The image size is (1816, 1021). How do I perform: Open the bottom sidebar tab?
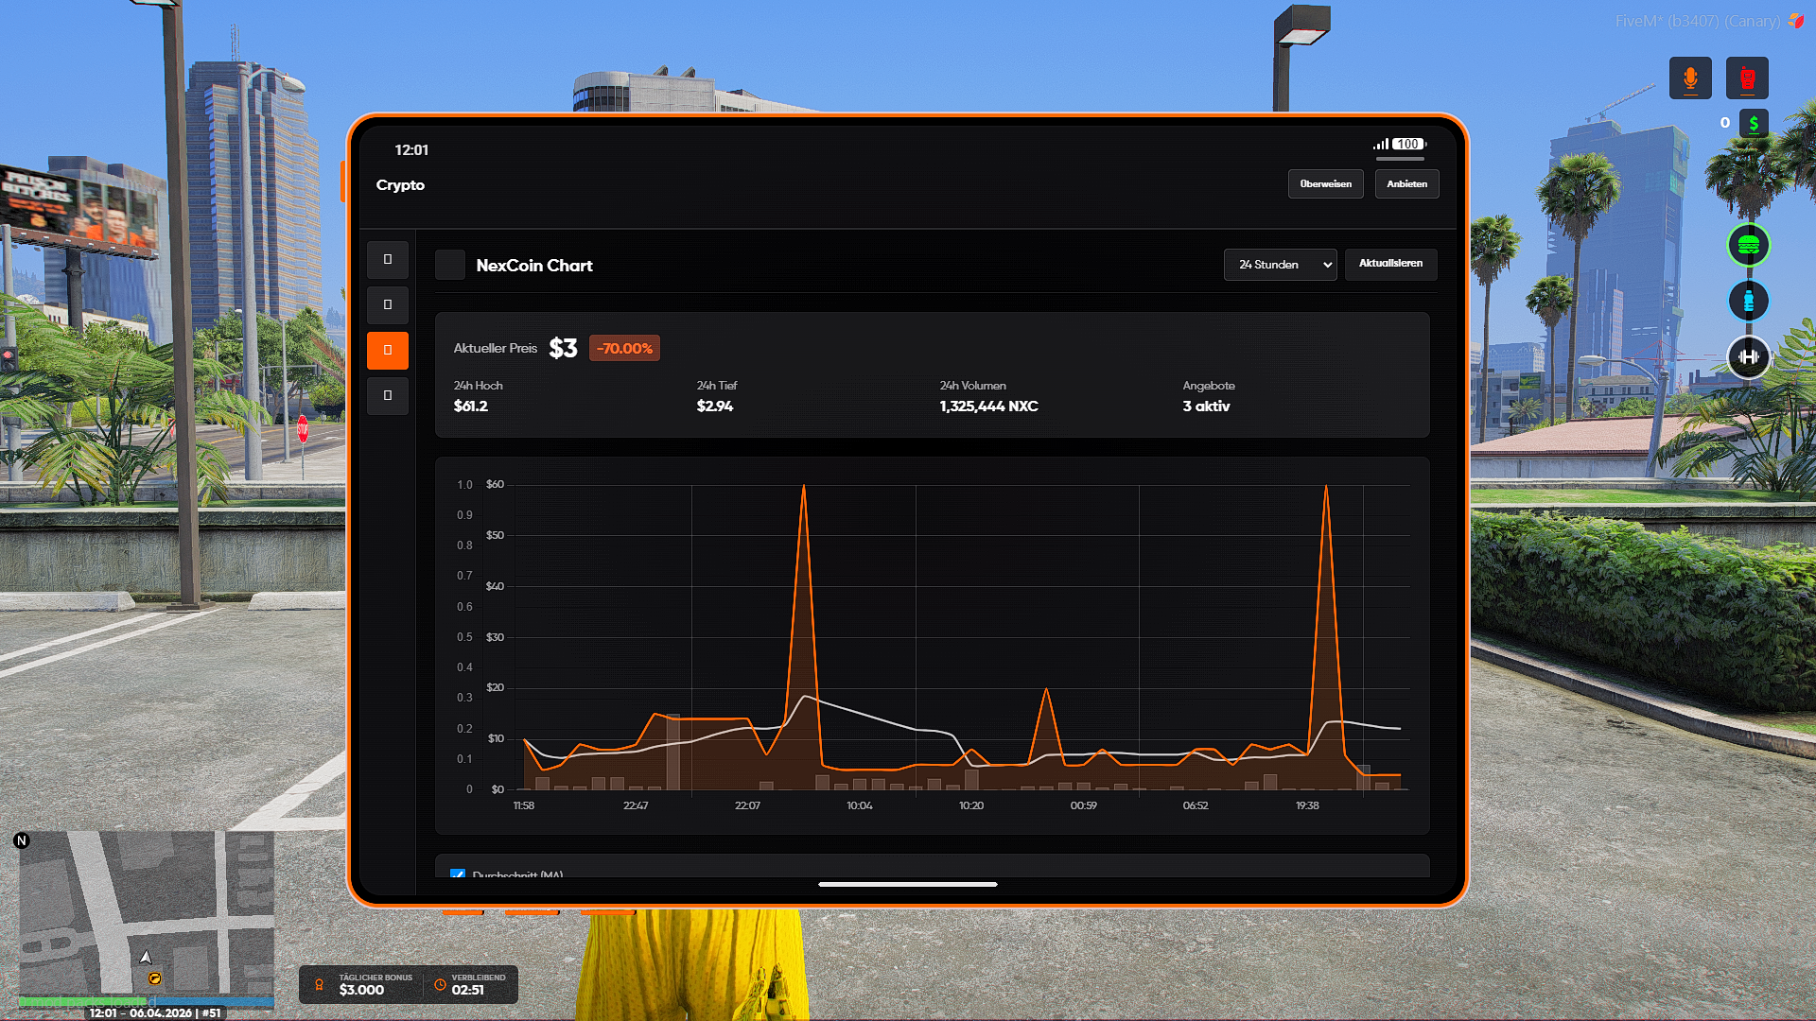(x=388, y=395)
